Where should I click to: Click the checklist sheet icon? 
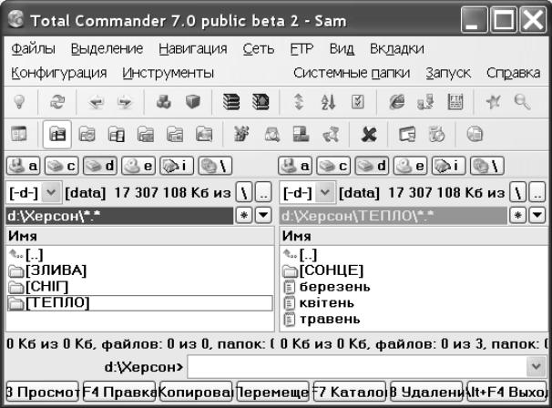358,102
